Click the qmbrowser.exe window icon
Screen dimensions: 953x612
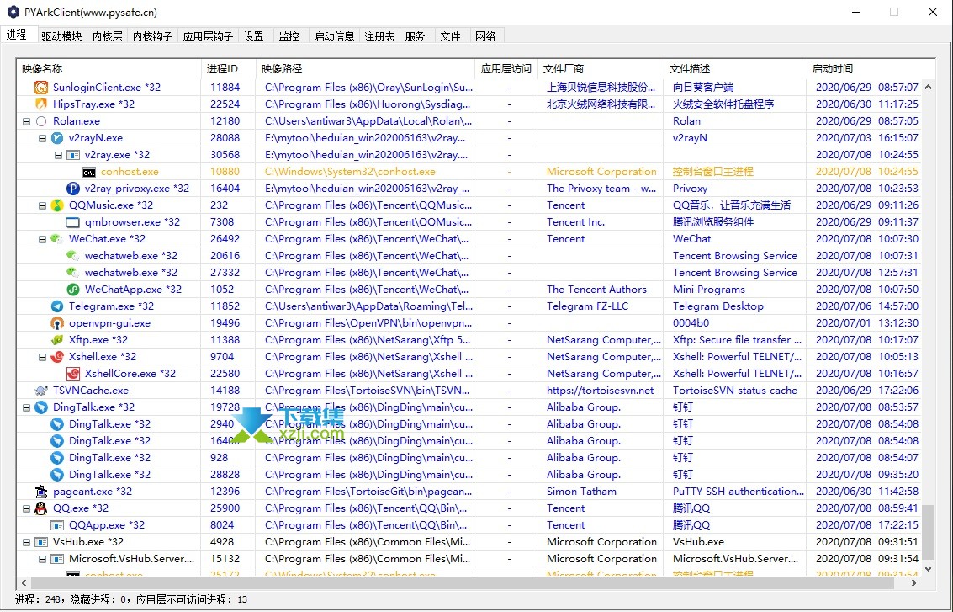coord(73,222)
